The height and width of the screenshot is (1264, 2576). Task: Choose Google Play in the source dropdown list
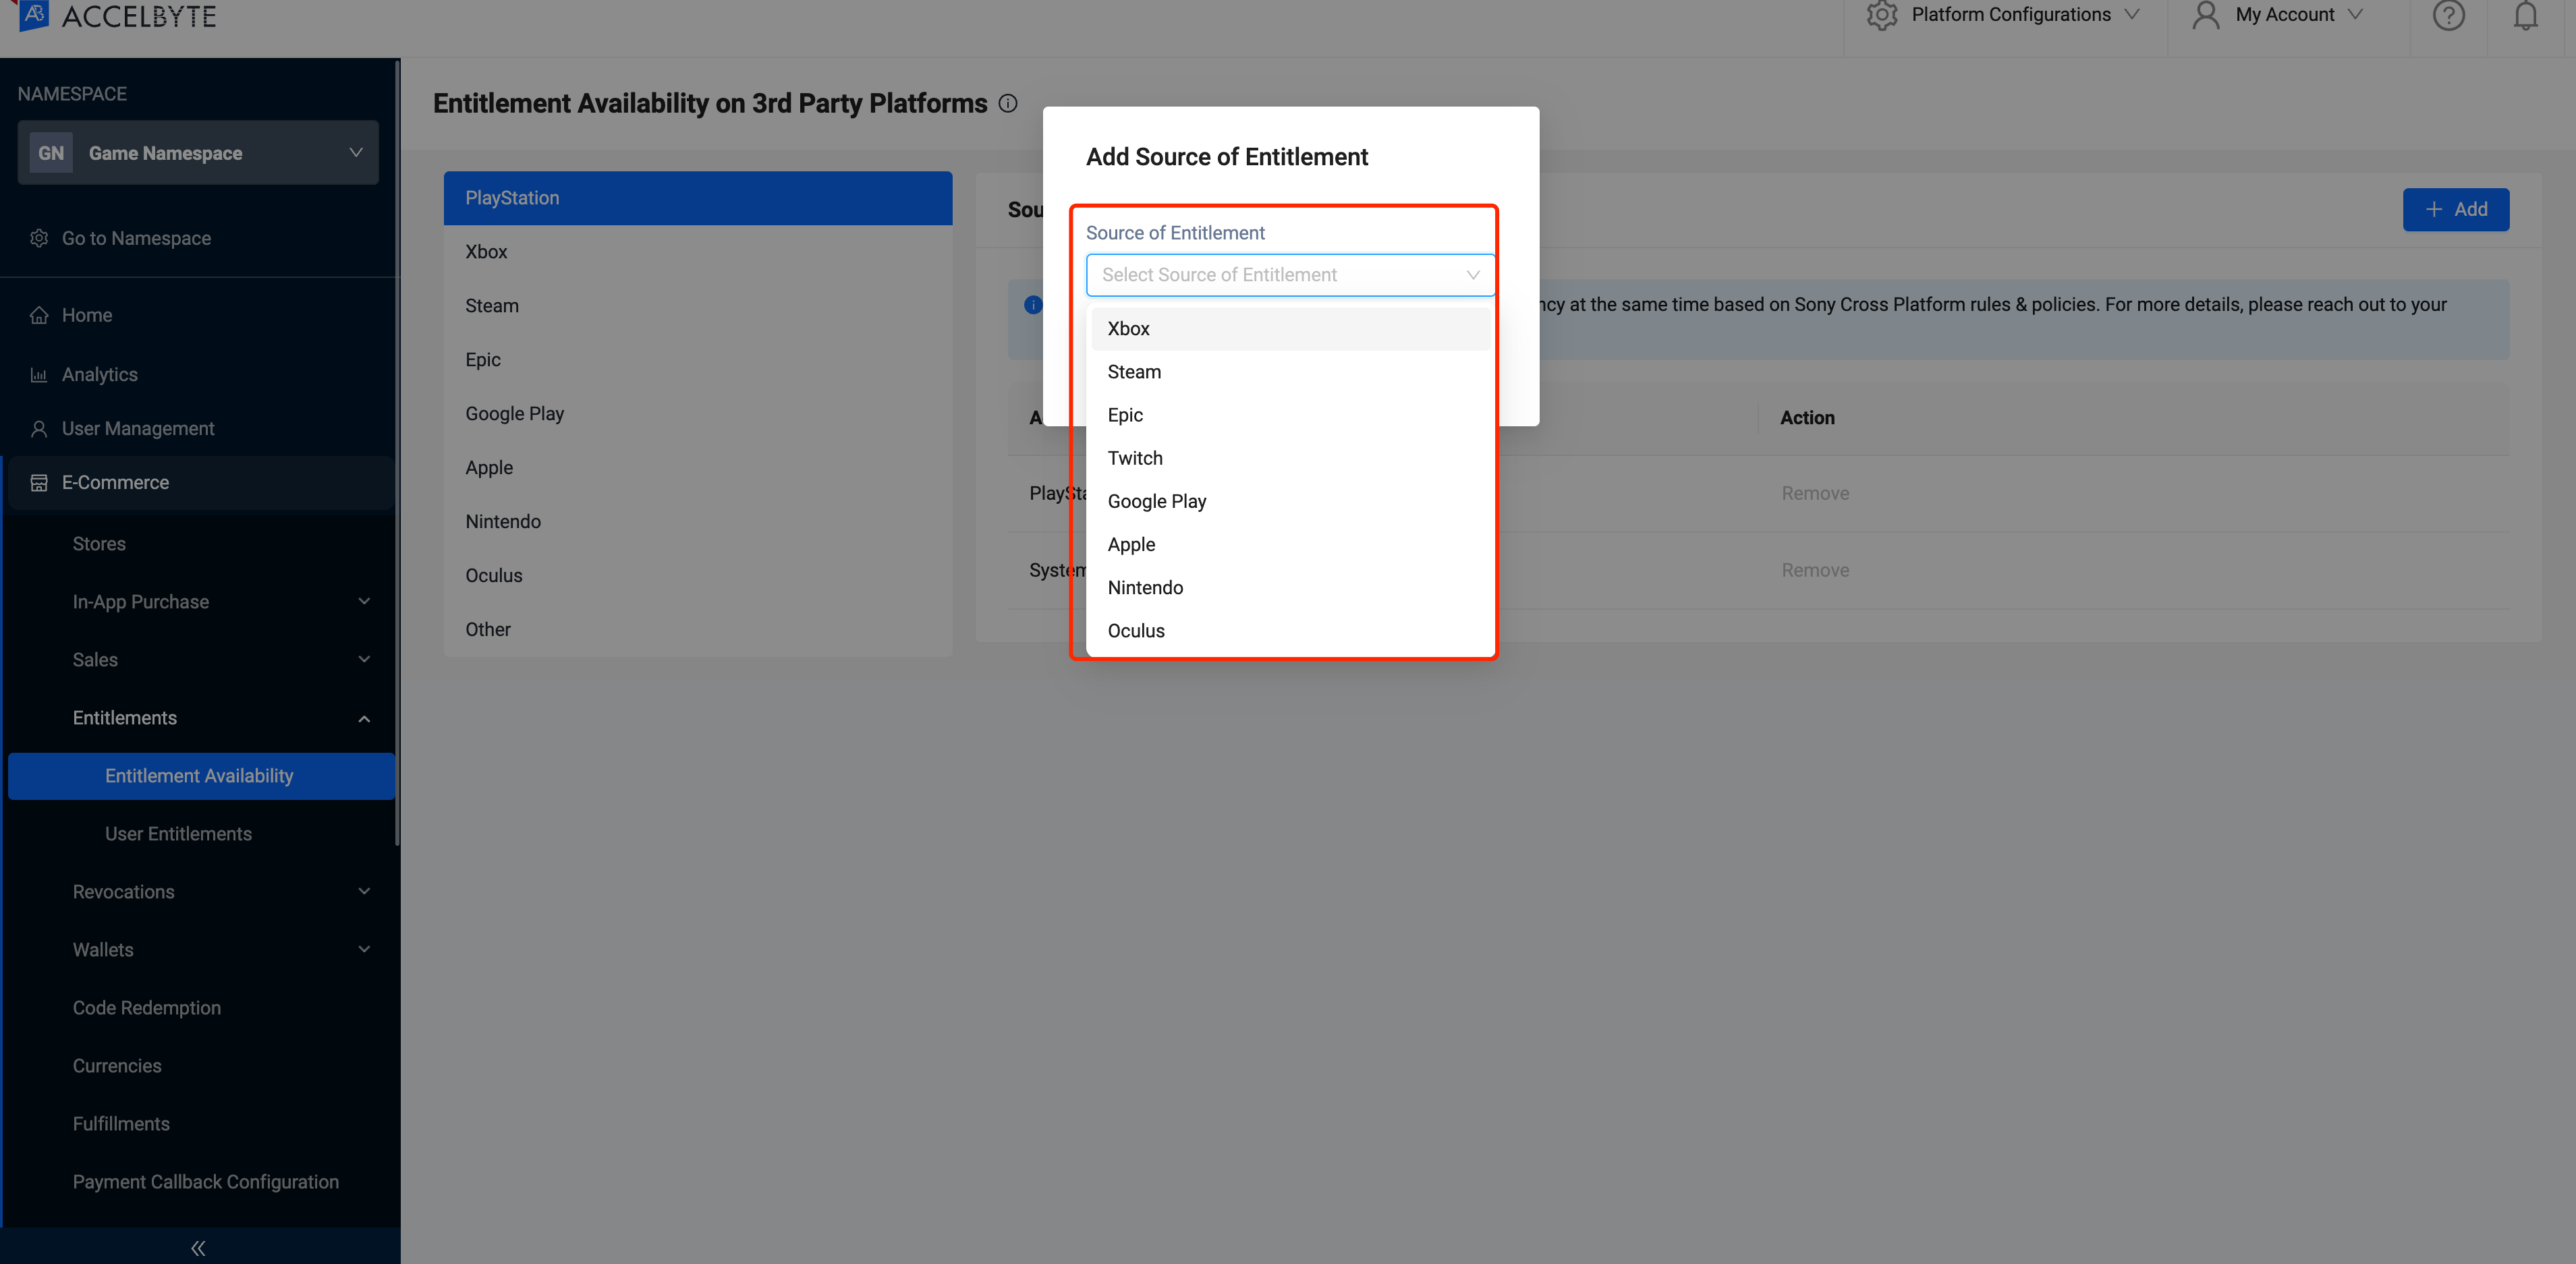pyautogui.click(x=1290, y=501)
